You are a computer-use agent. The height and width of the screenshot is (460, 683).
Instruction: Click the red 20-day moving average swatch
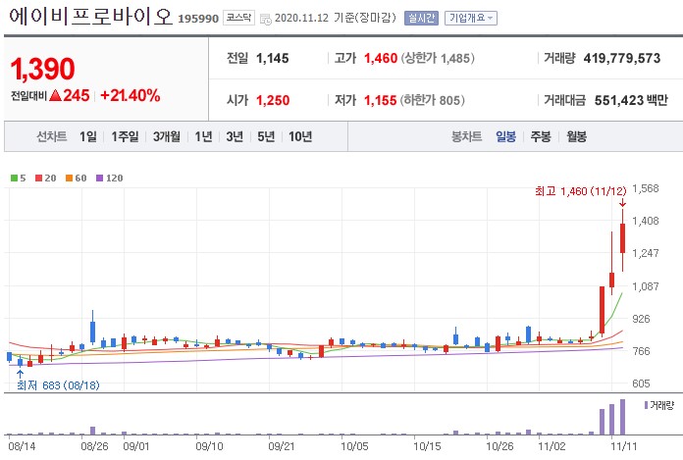pyautogui.click(x=39, y=178)
